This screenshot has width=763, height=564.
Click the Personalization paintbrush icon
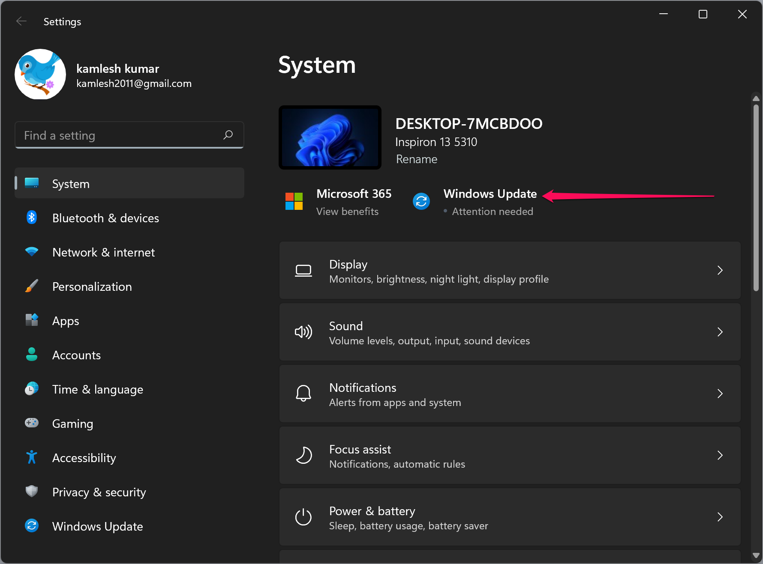[32, 286]
